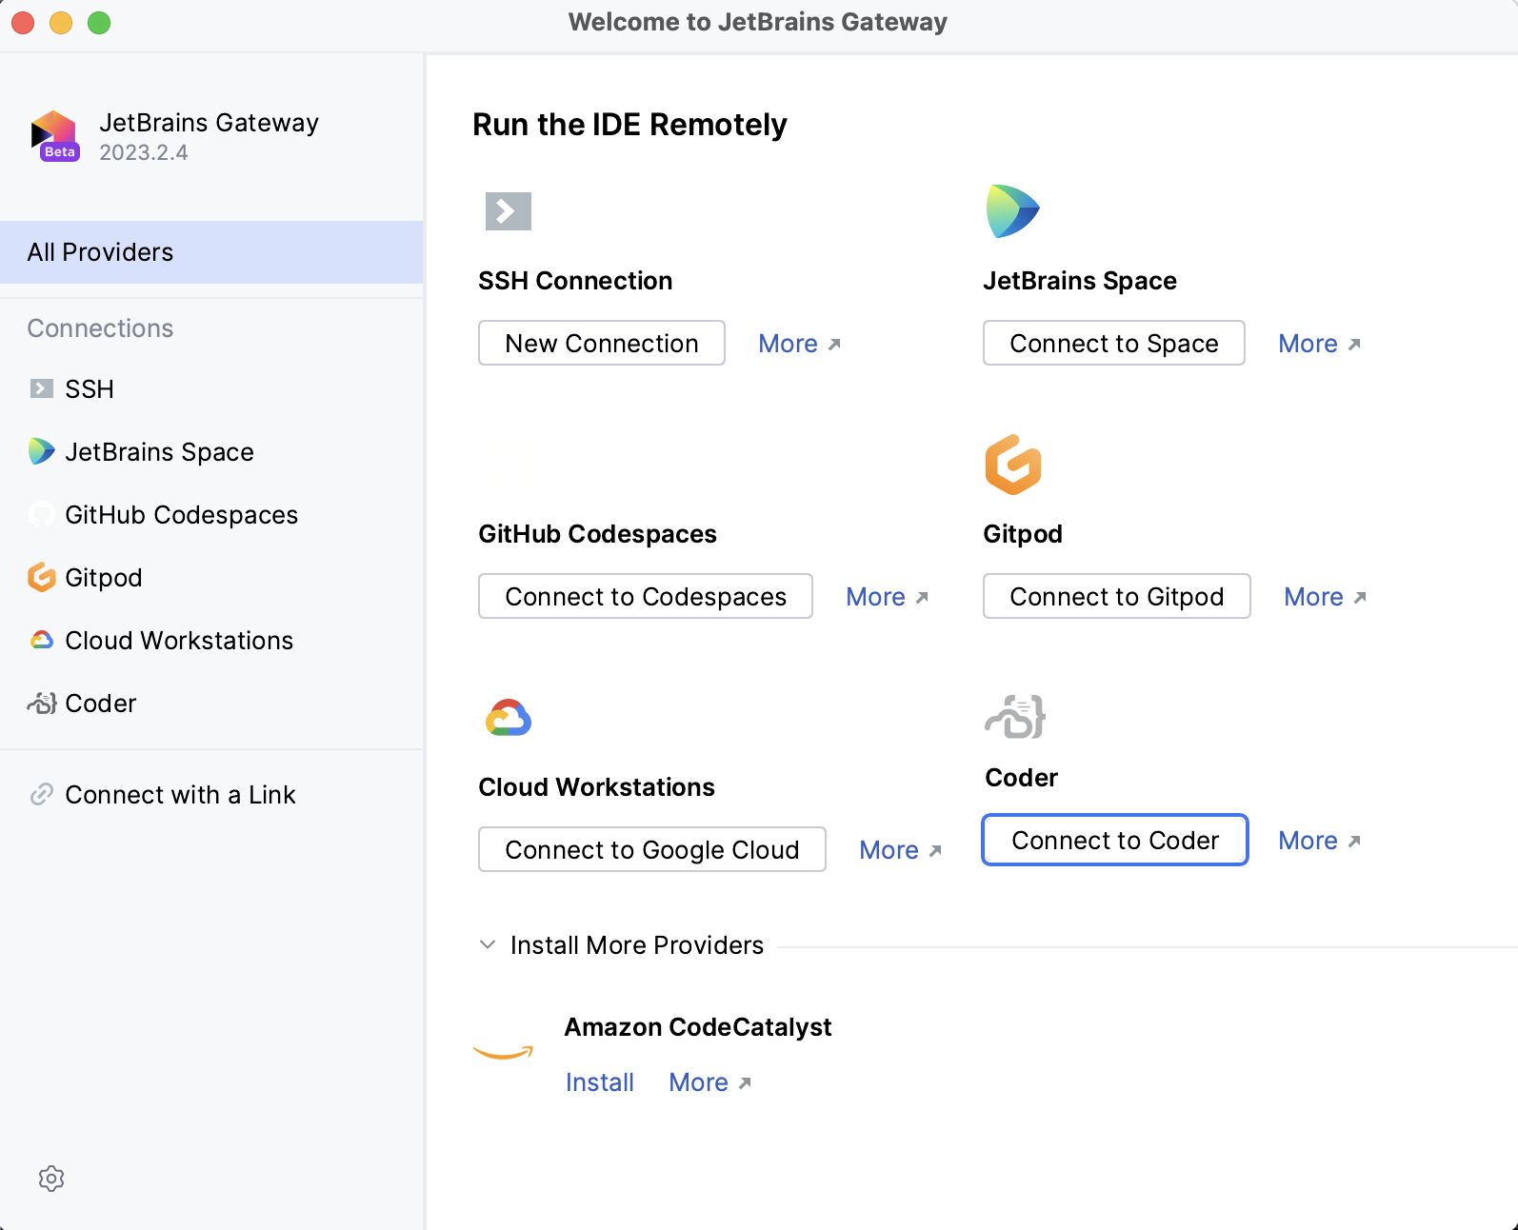Click the SSH Connection terminal icon
Image resolution: width=1518 pixels, height=1230 pixels.
[508, 211]
